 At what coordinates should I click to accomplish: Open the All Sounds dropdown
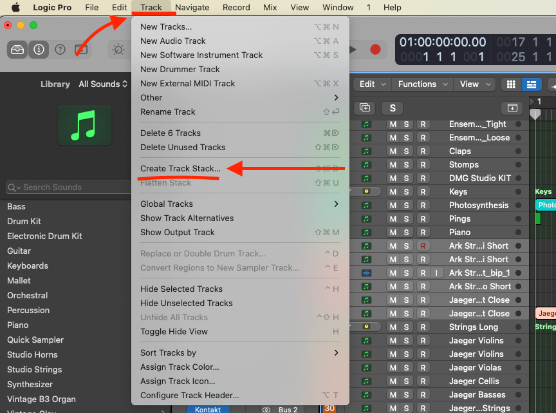[x=103, y=84]
